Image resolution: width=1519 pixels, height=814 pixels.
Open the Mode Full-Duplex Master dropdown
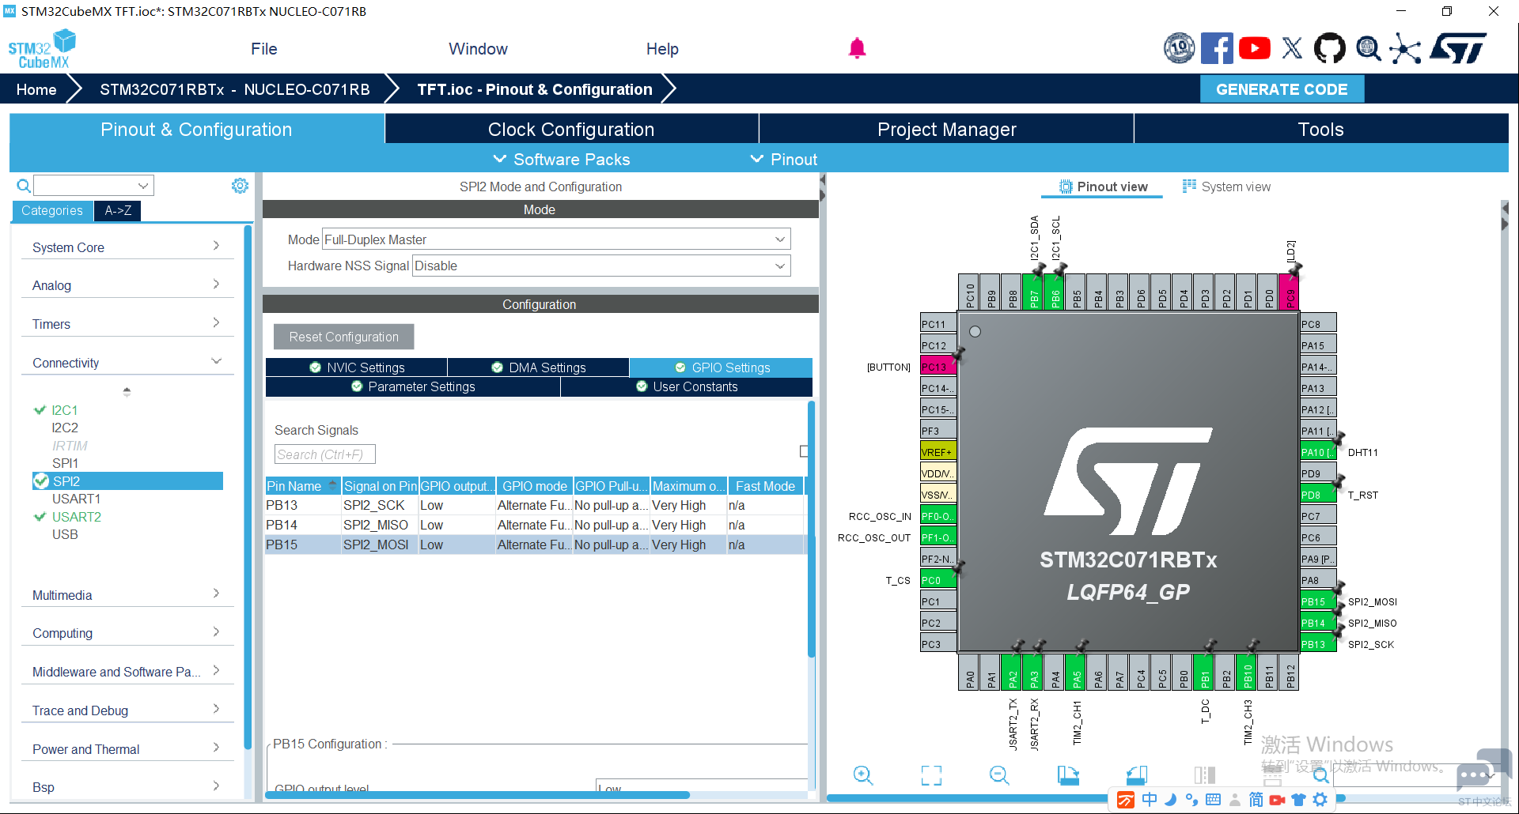point(556,239)
